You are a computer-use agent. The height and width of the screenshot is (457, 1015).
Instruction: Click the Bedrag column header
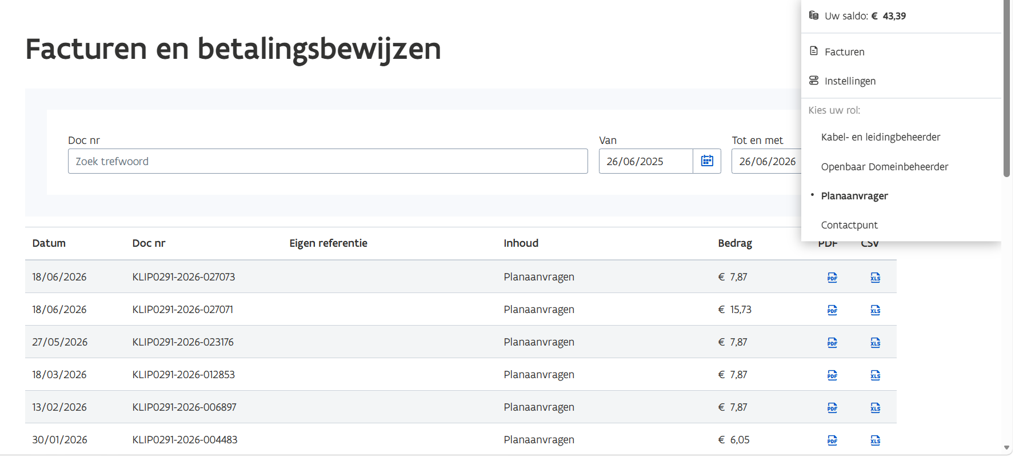pos(735,243)
